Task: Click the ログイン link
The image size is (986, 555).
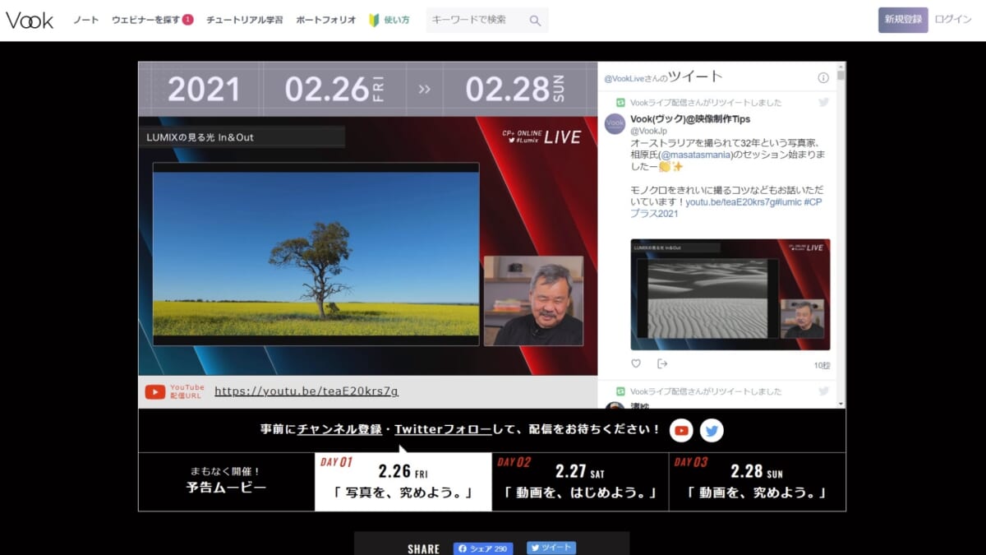Action: pyautogui.click(x=953, y=20)
